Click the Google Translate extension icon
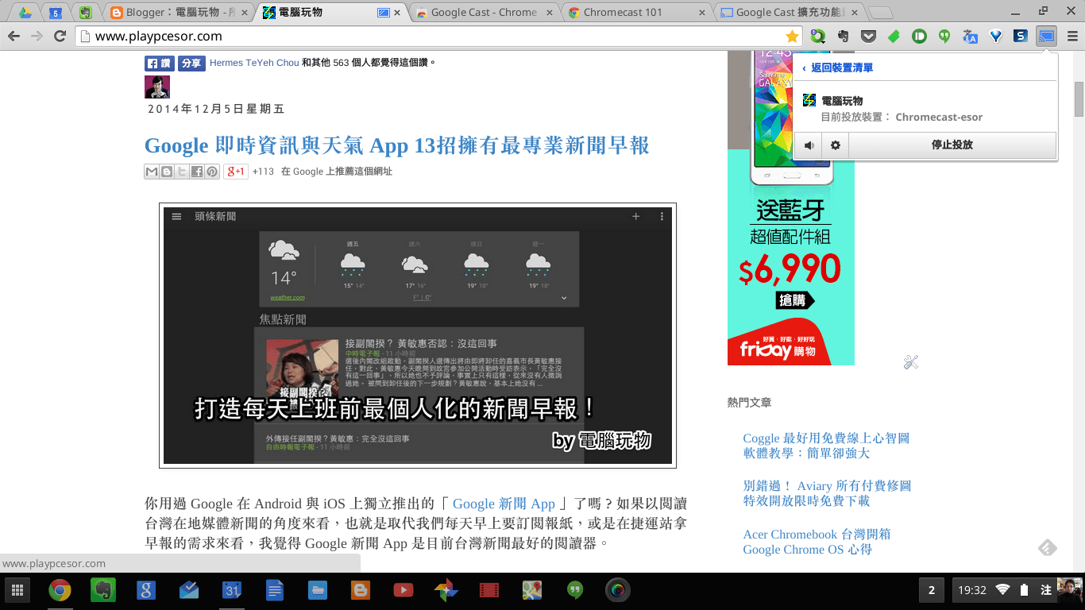This screenshot has height=610, width=1085. (x=970, y=37)
